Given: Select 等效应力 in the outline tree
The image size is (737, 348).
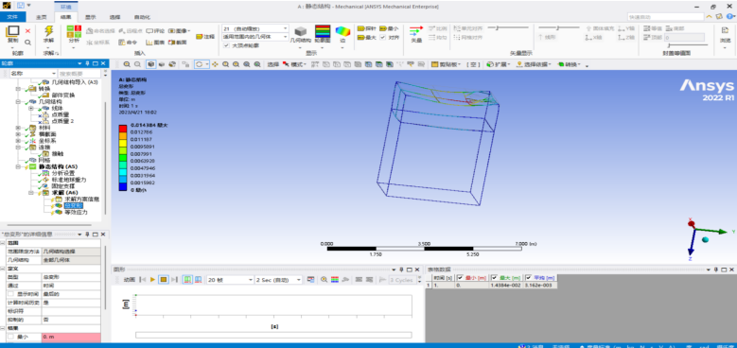Looking at the screenshot, I should [76, 212].
